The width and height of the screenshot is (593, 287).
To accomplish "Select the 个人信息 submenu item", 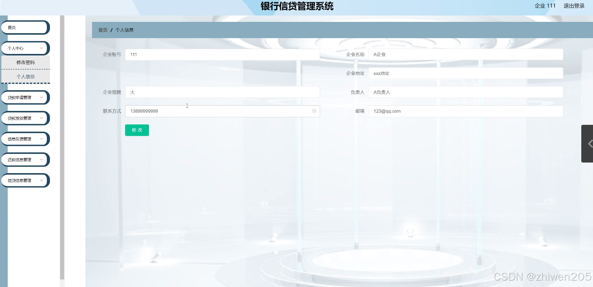I will [25, 77].
